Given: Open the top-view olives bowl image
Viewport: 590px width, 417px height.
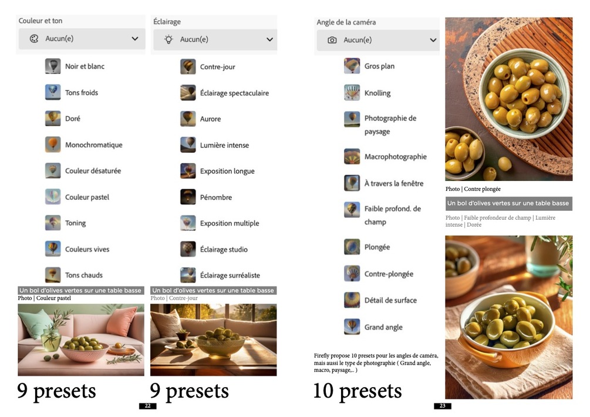Looking at the screenshot, I should tap(509, 99).
